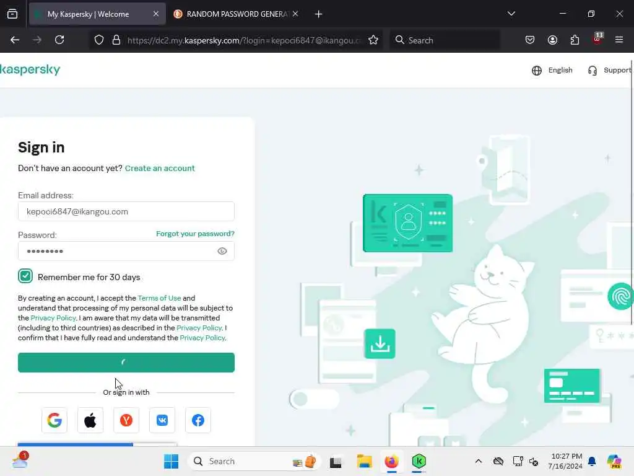Open Privacy Policy link after 'described in the'
This screenshot has height=476, width=634.
coord(199,327)
